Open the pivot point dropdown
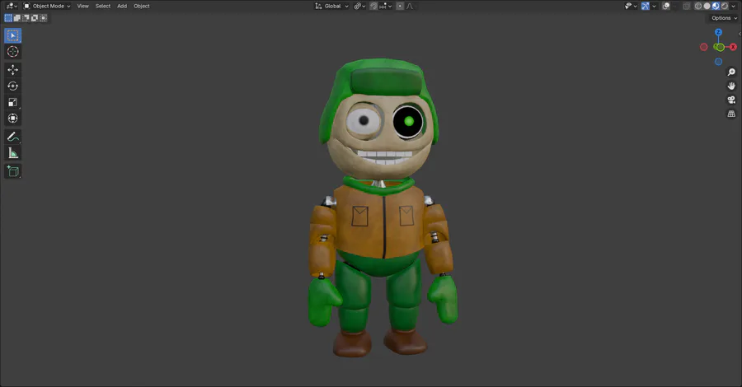Viewport: 742px width, 387px height. (x=359, y=6)
